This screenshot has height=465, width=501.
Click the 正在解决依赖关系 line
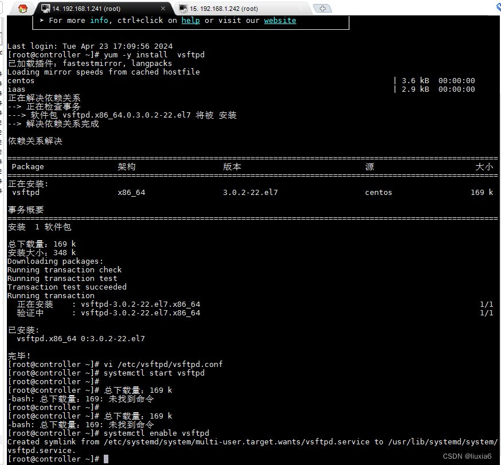44,98
